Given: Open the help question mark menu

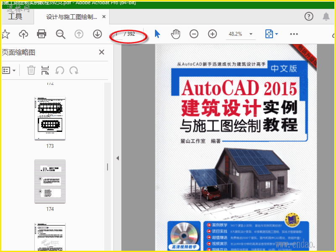Looking at the screenshot, I should point(309,16).
